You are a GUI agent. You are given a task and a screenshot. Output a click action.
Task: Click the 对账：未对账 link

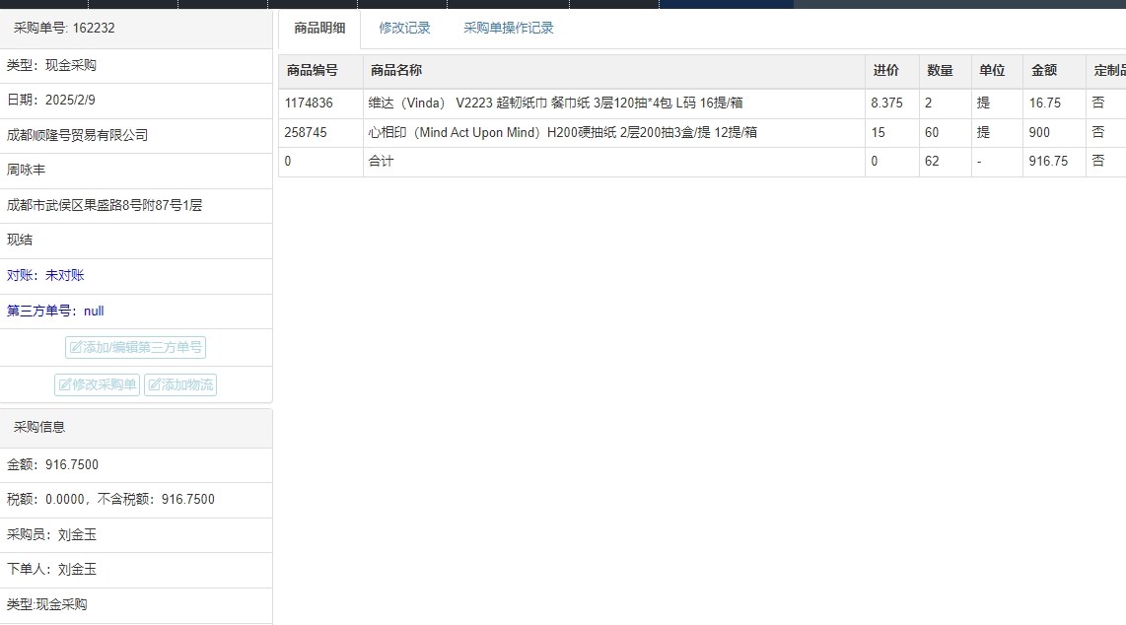[x=45, y=275]
